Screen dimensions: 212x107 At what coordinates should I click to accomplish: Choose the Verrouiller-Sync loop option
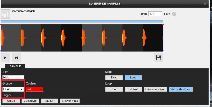click(181, 89)
